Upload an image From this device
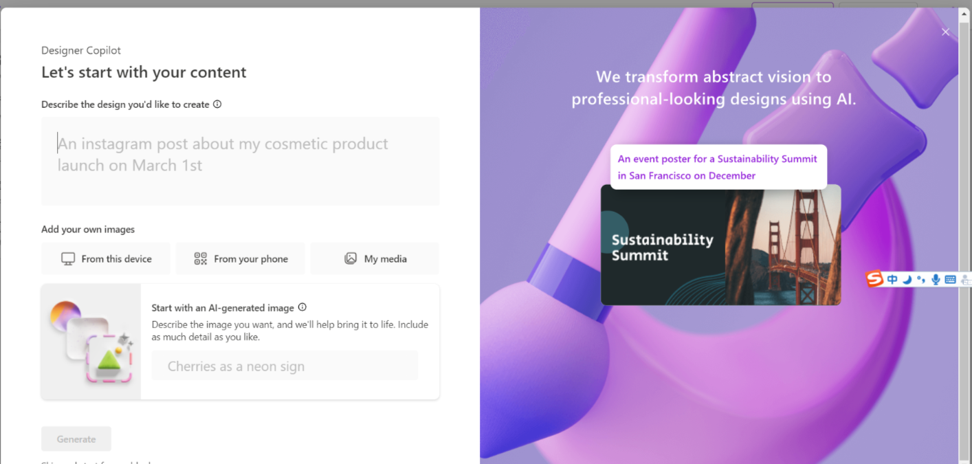 click(x=106, y=259)
